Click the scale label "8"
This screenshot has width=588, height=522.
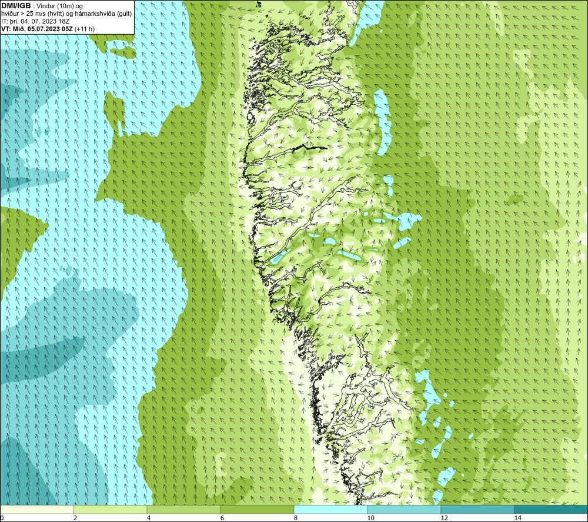tap(296, 518)
